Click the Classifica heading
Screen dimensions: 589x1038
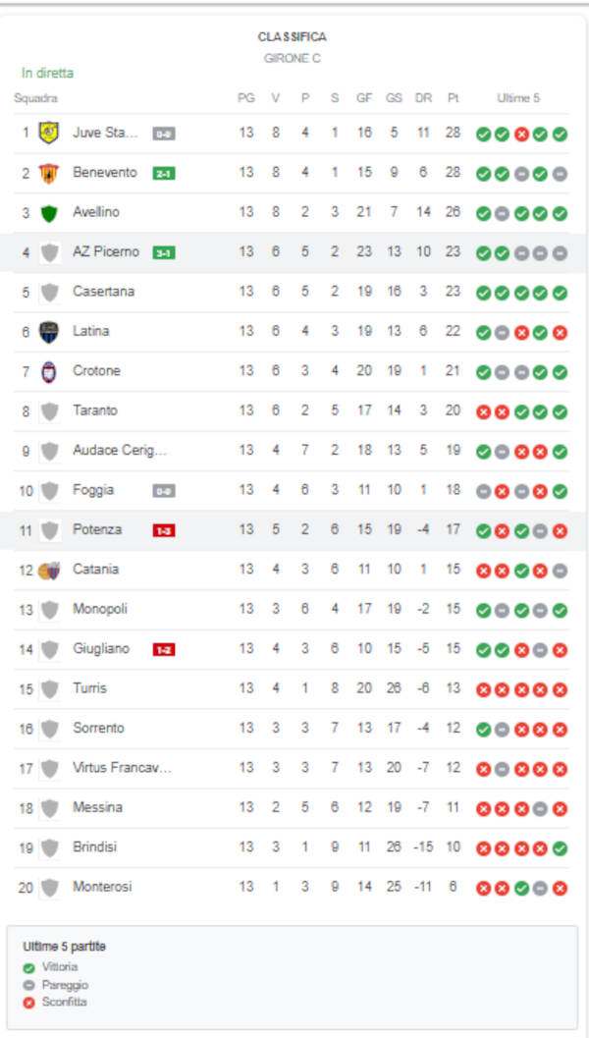293,36
